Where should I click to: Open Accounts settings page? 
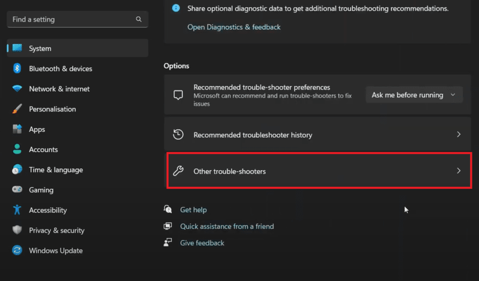[x=43, y=149]
